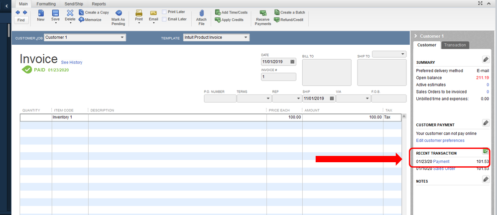Edit Customer Payment with pencil icon

486,122
